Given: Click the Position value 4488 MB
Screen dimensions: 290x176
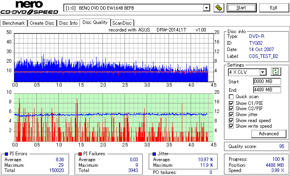Looking at the screenshot, I should tap(275, 165).
